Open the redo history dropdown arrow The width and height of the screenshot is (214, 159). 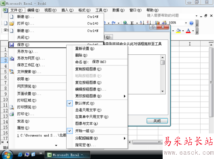pos(119,23)
